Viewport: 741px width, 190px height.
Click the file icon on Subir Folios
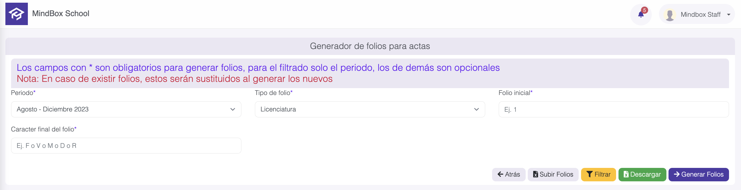click(x=536, y=174)
